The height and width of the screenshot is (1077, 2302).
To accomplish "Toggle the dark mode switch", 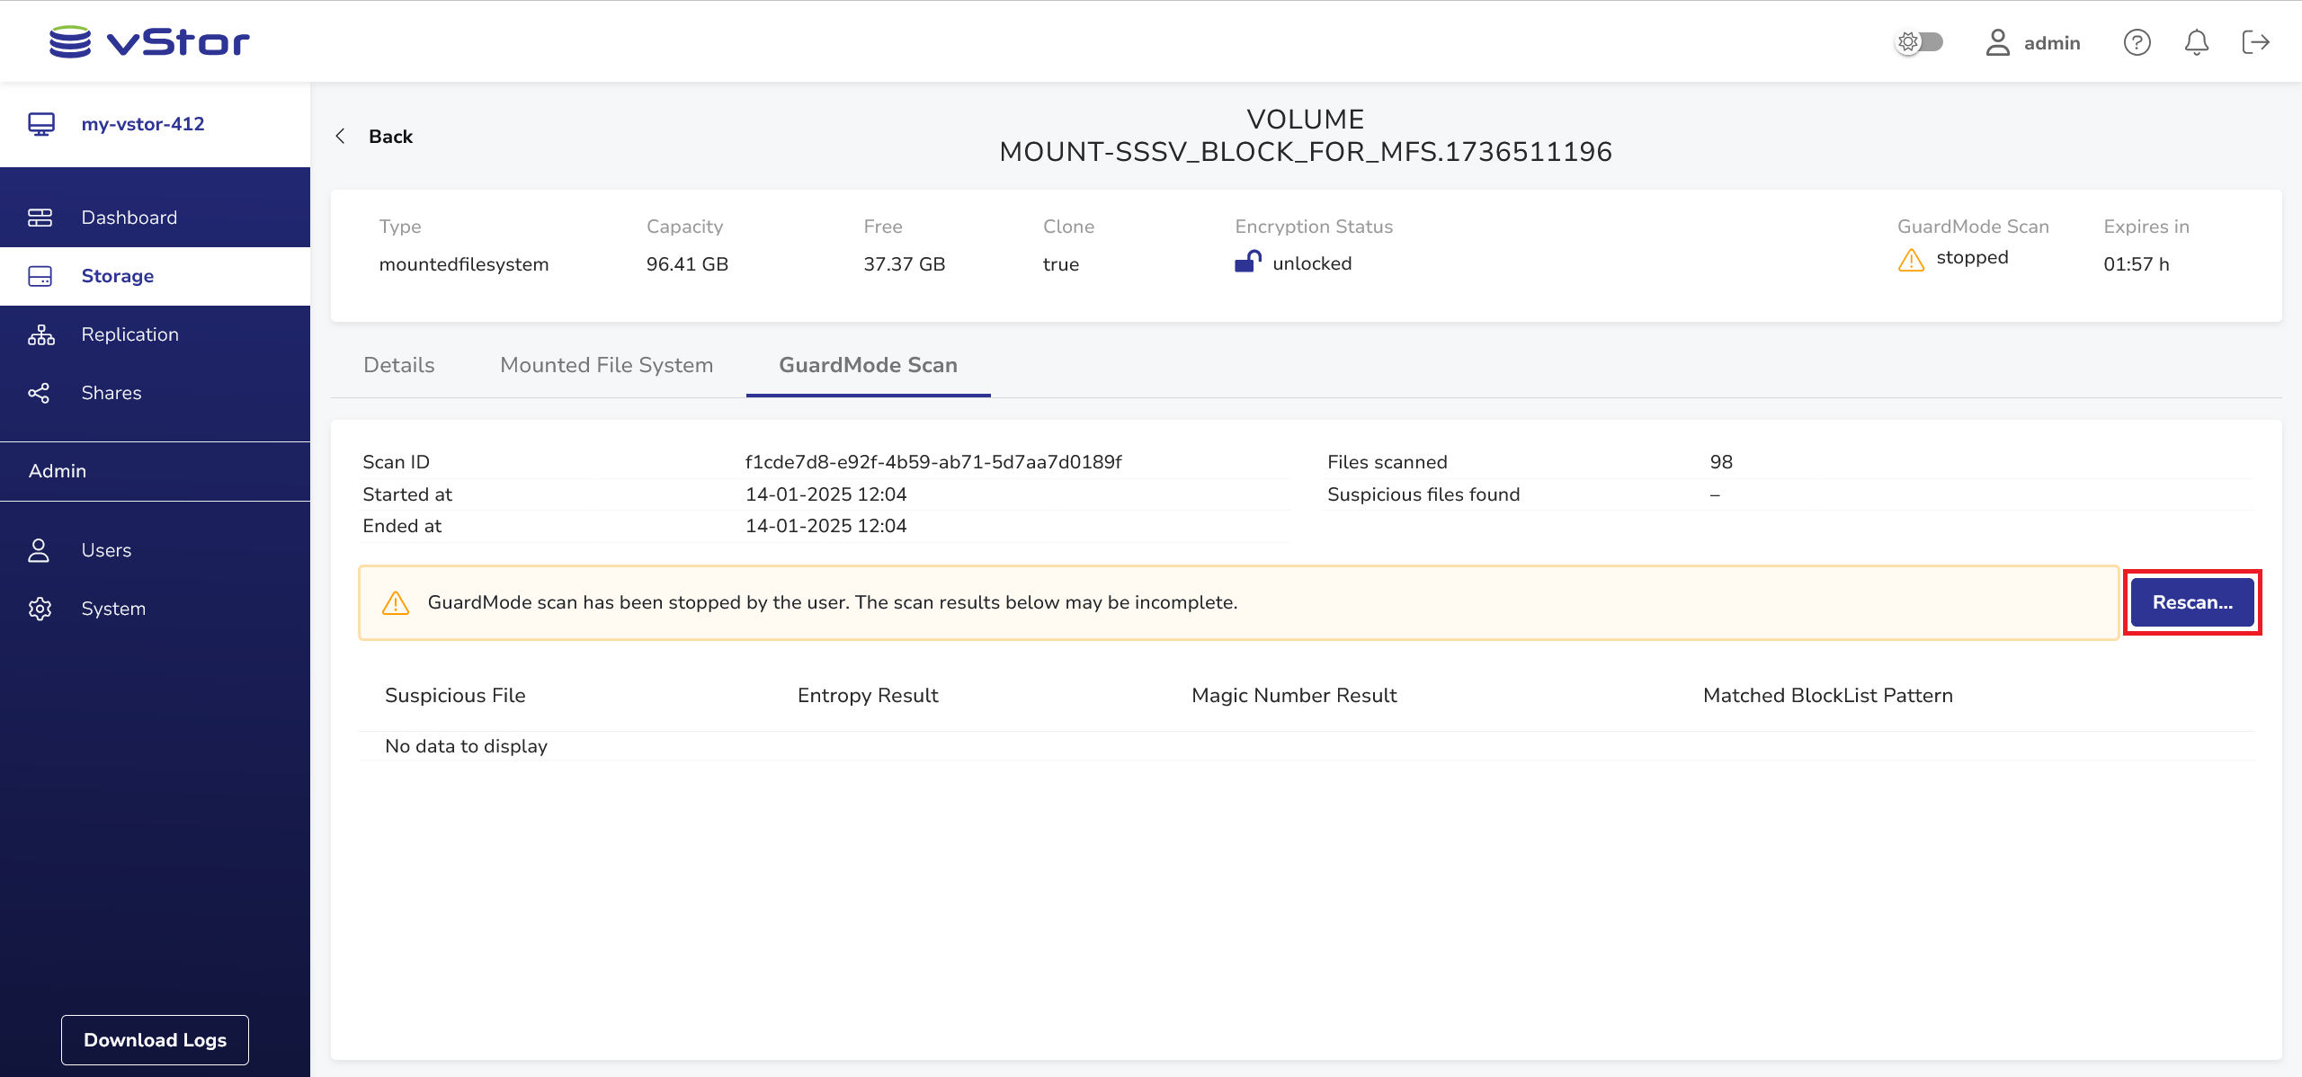I will [1919, 42].
